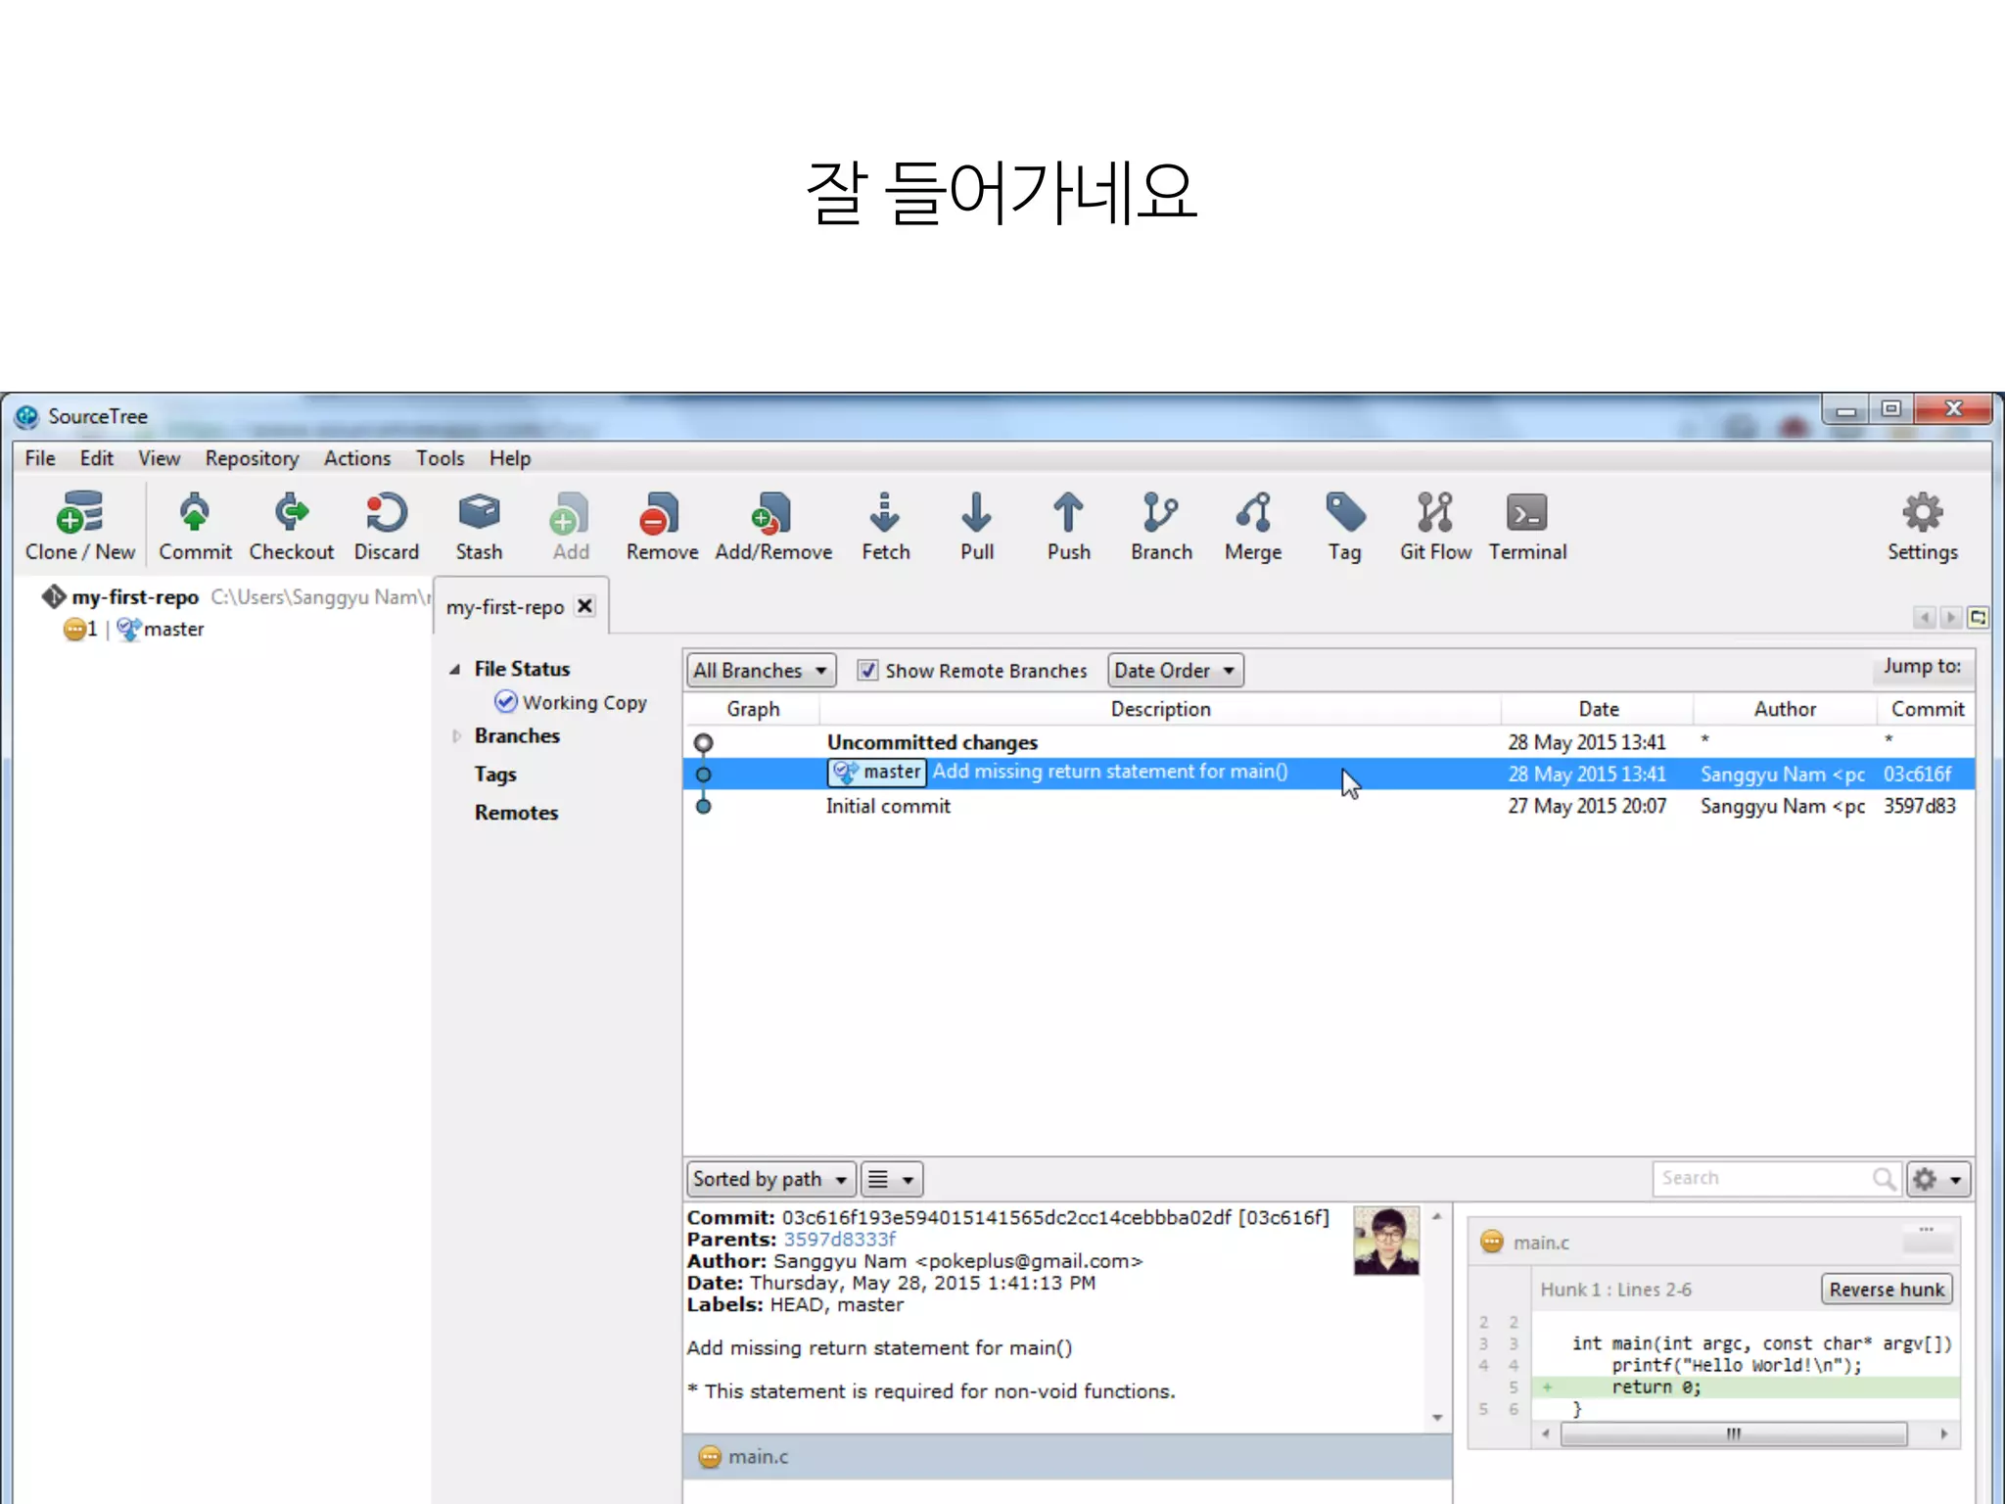Click the Pull toolbar icon

coord(976,526)
